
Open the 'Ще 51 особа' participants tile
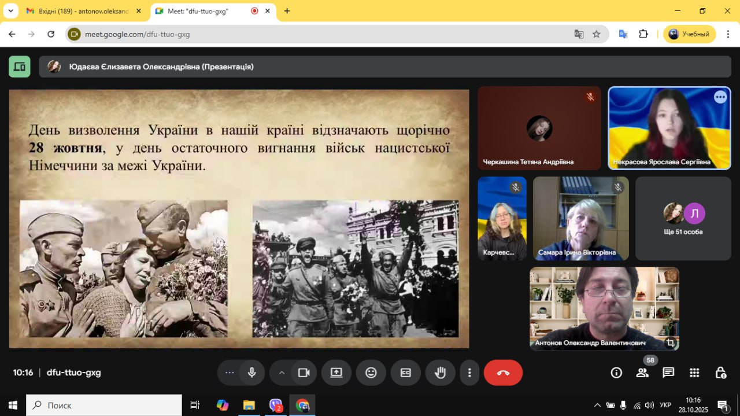pyautogui.click(x=683, y=219)
